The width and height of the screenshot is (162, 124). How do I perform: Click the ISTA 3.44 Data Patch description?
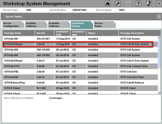point(132,77)
